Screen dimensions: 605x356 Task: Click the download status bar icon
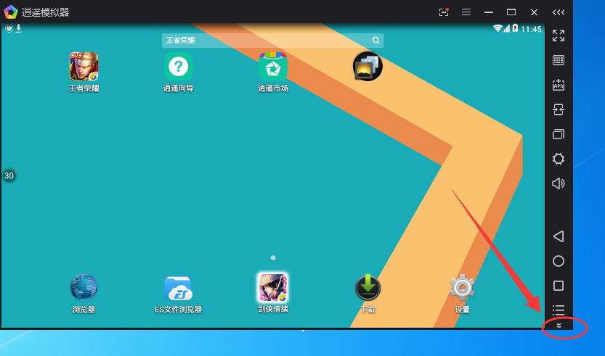(18, 28)
